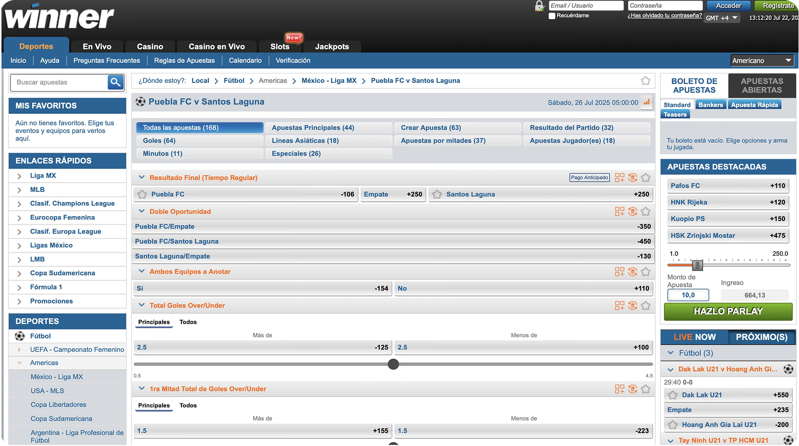Open the GMT +4 timezone dropdown
This screenshot has width=799, height=446.
[722, 18]
